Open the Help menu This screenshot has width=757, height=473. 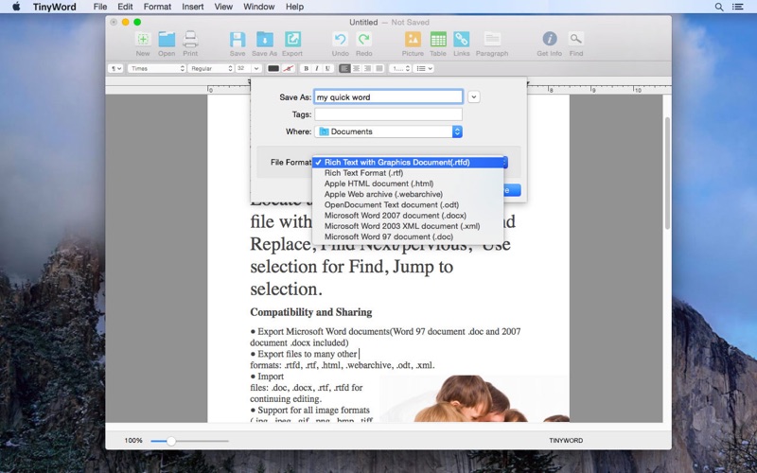294,7
